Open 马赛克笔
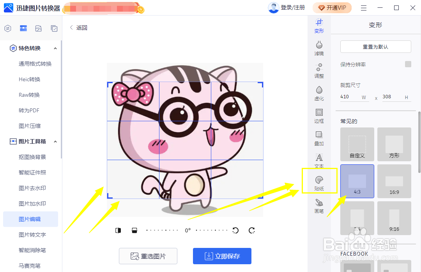 (x=30, y=265)
